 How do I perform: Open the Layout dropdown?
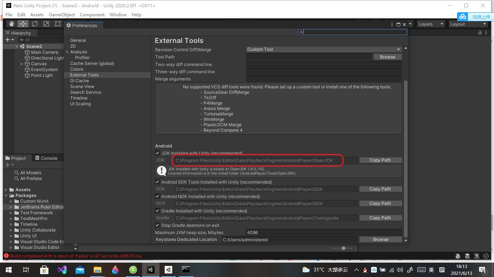[x=468, y=24]
